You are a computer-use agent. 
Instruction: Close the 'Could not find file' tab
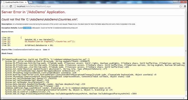[26, 2]
